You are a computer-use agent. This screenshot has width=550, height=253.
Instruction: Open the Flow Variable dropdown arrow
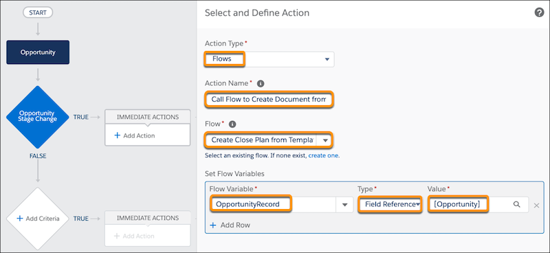344,205
